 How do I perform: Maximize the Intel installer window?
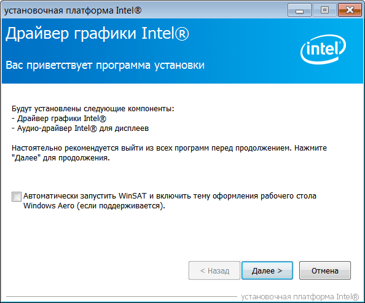click(324, 10)
